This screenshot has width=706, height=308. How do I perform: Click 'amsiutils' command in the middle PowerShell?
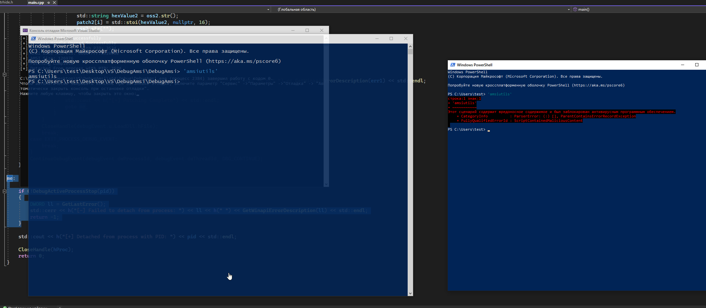pyautogui.click(x=201, y=71)
